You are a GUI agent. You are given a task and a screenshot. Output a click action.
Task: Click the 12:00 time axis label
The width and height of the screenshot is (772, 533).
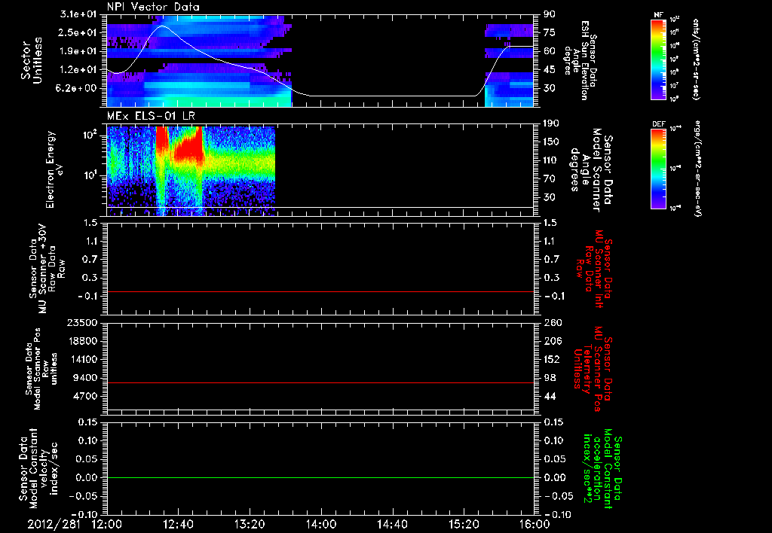click(x=107, y=524)
